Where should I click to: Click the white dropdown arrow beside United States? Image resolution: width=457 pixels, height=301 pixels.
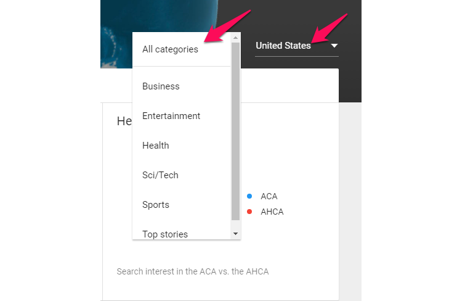[x=334, y=46]
